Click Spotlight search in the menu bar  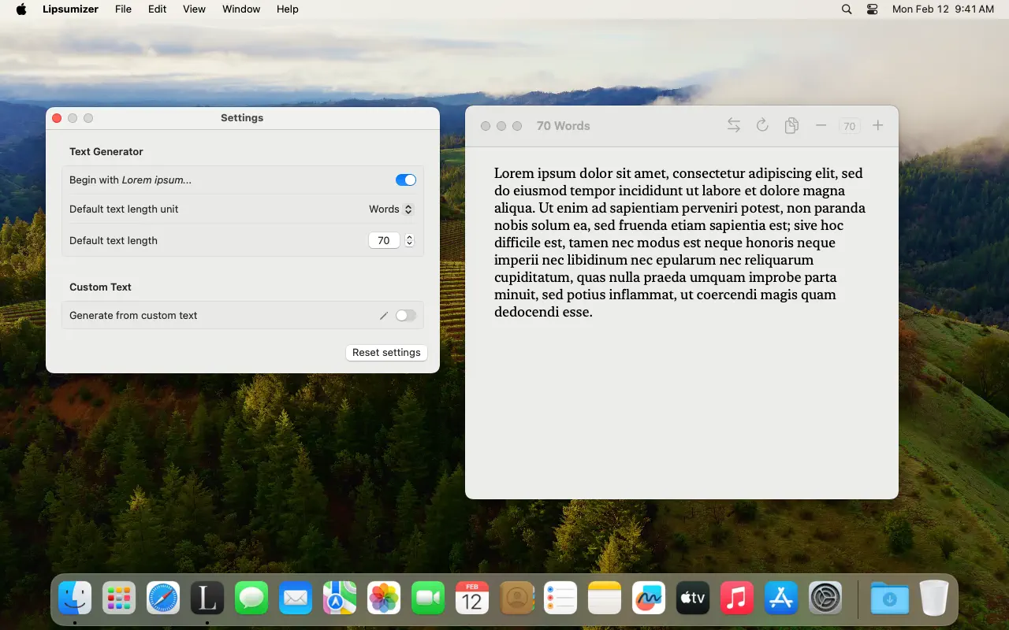[x=846, y=9]
